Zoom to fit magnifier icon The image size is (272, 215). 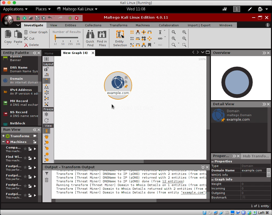174,32
